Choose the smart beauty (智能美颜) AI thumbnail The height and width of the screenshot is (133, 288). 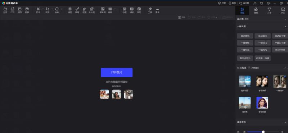(262, 81)
